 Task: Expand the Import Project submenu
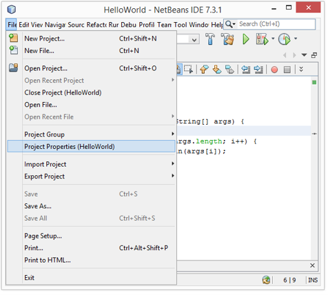pos(173,163)
